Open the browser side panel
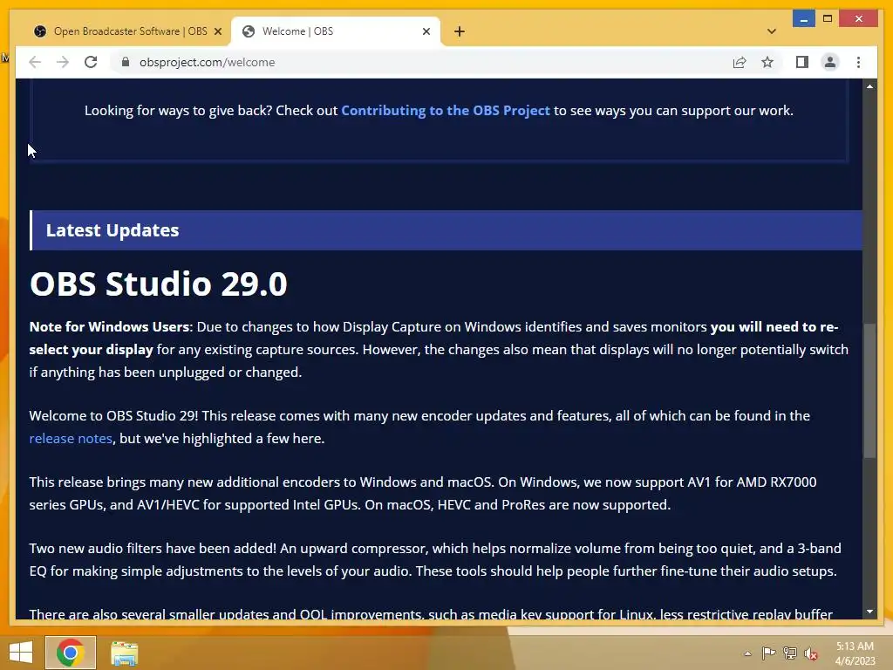The width and height of the screenshot is (893, 670). pos(802,62)
